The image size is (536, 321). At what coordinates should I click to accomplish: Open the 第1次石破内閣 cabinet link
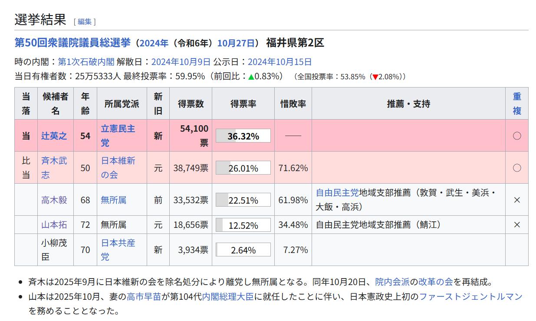coord(86,62)
